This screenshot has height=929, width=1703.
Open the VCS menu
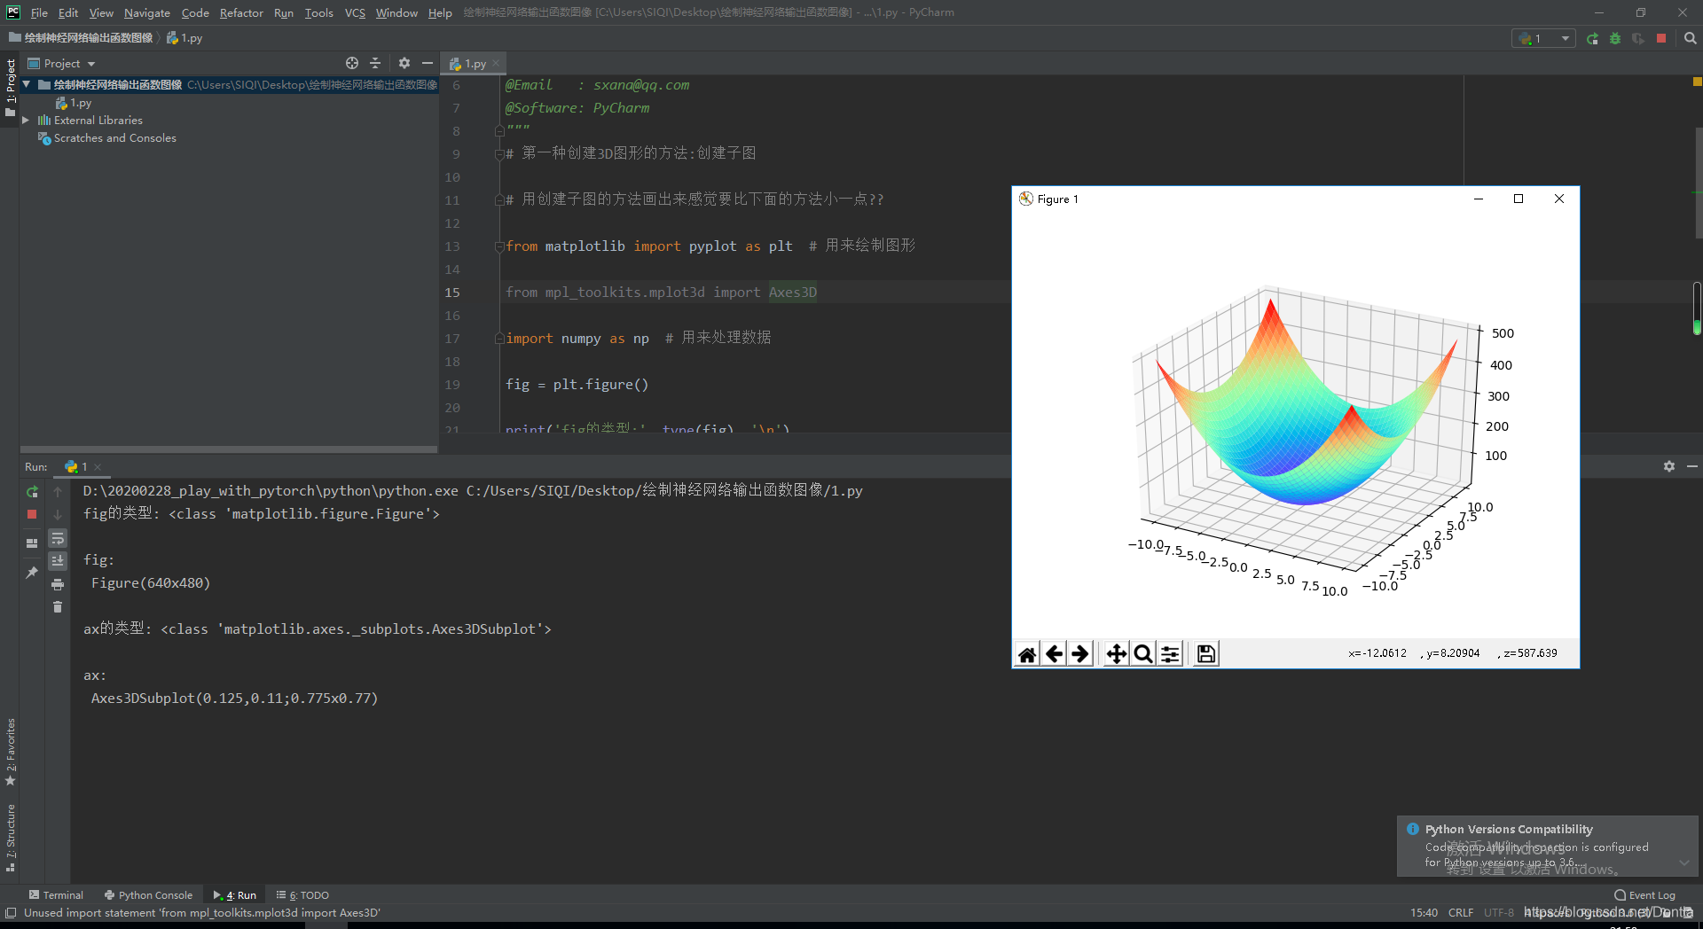pyautogui.click(x=354, y=12)
